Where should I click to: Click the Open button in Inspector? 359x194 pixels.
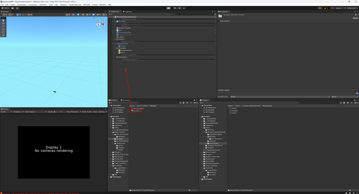point(355,18)
